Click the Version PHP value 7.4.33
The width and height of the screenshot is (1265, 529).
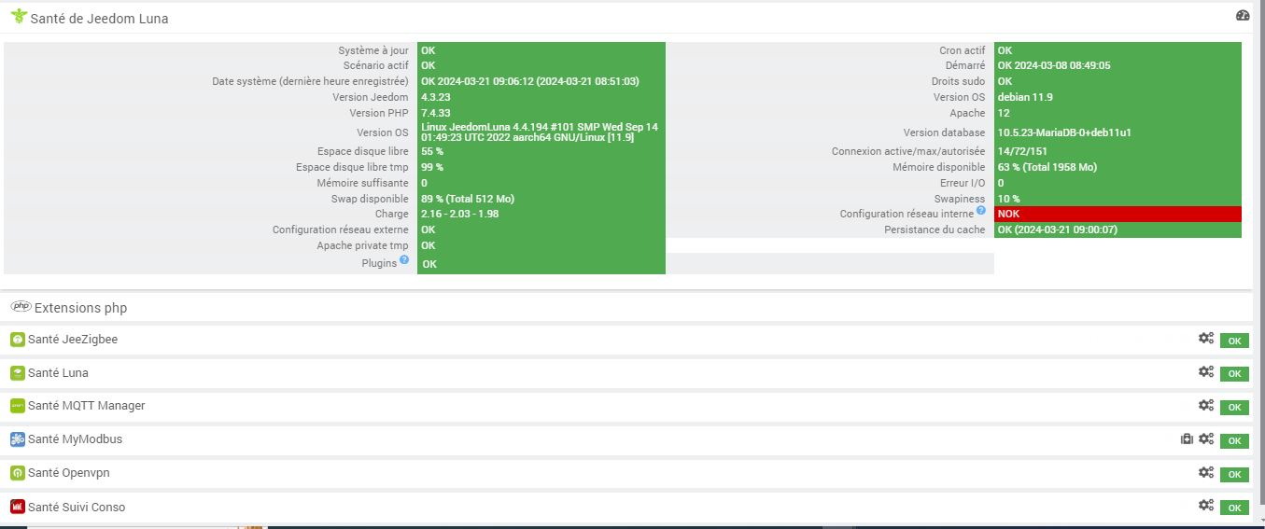[435, 113]
